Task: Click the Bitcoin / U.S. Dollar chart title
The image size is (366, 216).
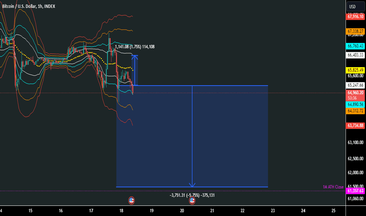Action: tap(29, 6)
